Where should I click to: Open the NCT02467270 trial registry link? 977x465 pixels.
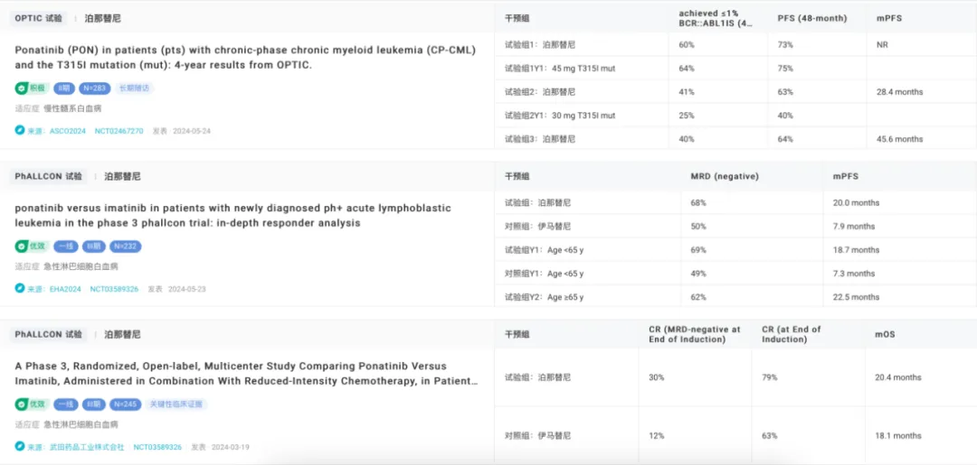119,131
